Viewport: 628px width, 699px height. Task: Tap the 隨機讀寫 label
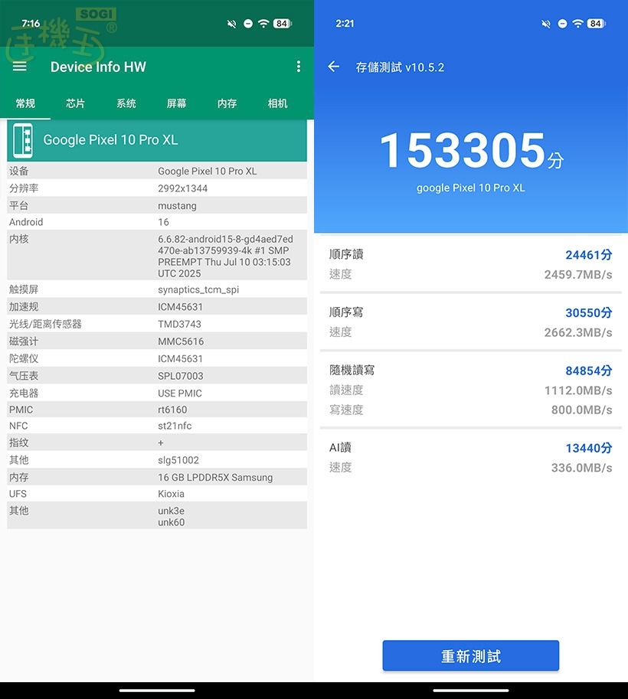(x=352, y=370)
